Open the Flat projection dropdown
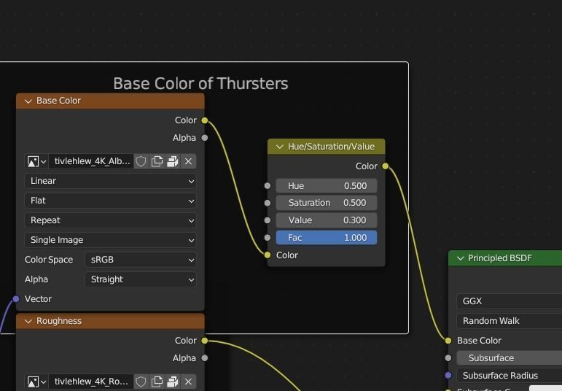Screen dimensions: 562x391 110,201
